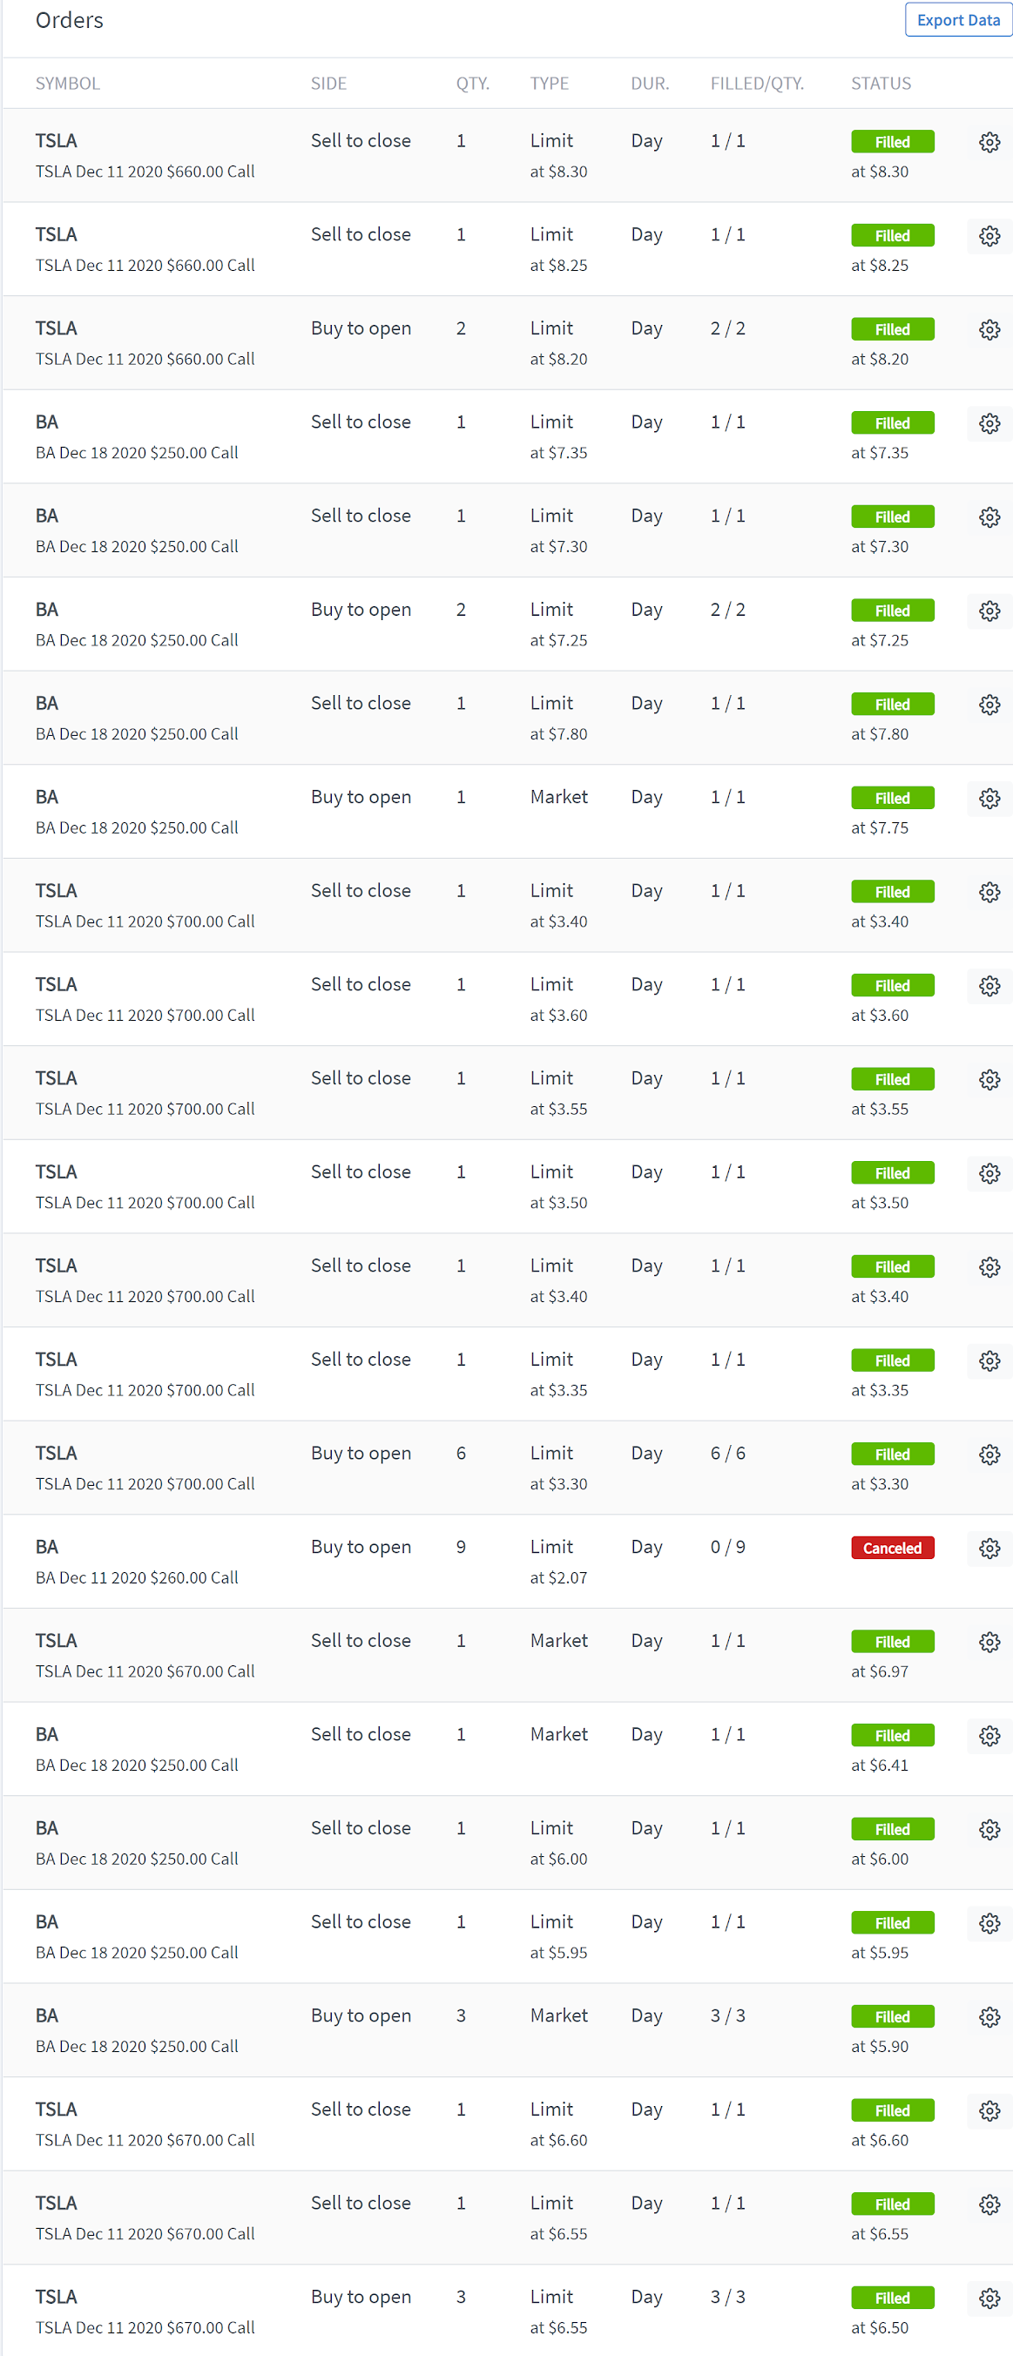Open gear settings for TSLA $8.30 sell order

pyautogui.click(x=989, y=142)
